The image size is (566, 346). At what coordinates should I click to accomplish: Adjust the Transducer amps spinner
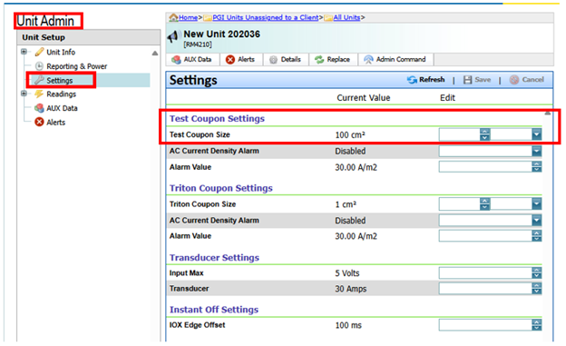tap(537, 289)
